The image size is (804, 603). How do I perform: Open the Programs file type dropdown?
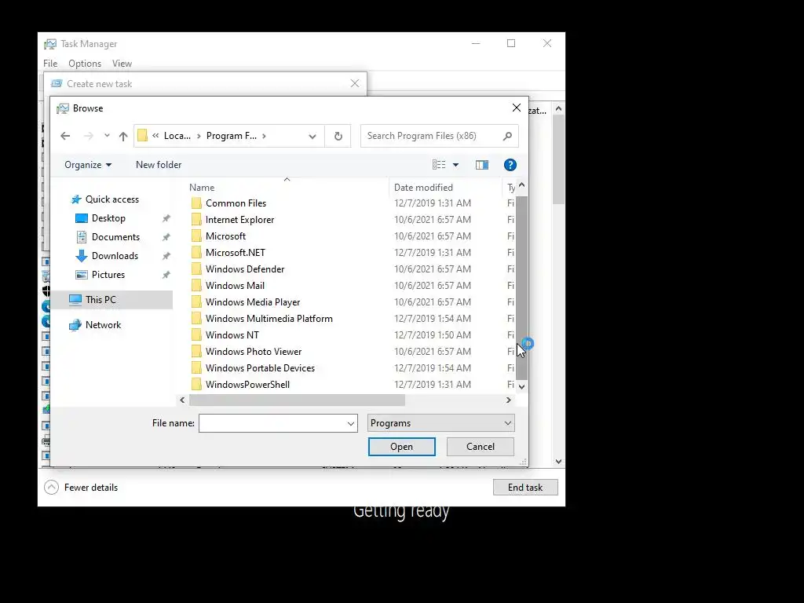point(441,423)
